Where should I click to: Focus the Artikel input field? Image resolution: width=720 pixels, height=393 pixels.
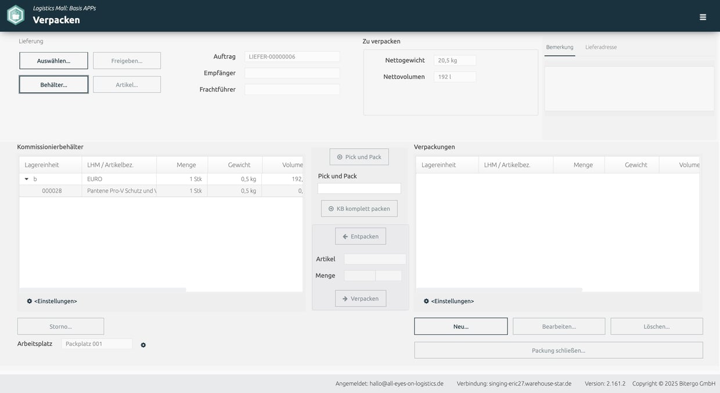tap(375, 259)
